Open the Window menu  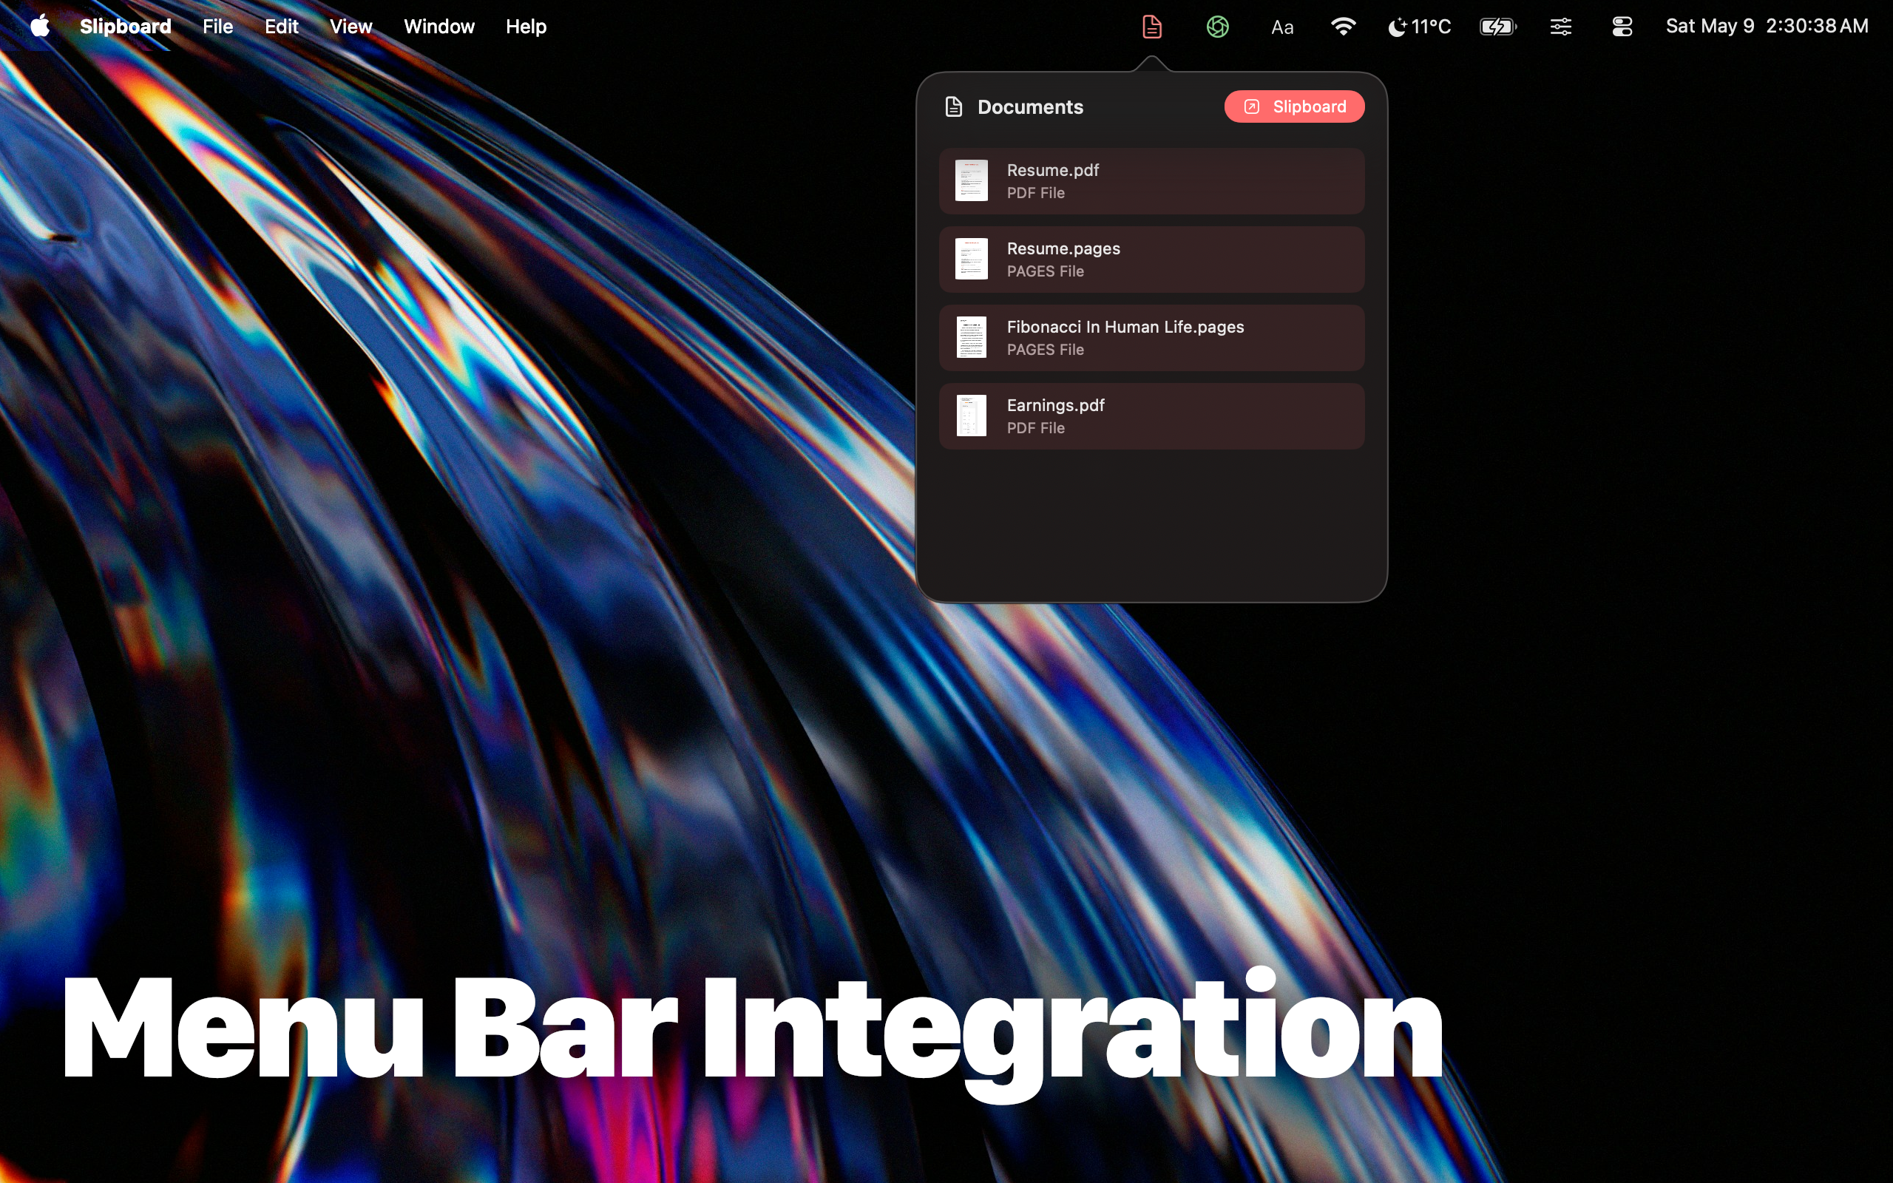(438, 27)
